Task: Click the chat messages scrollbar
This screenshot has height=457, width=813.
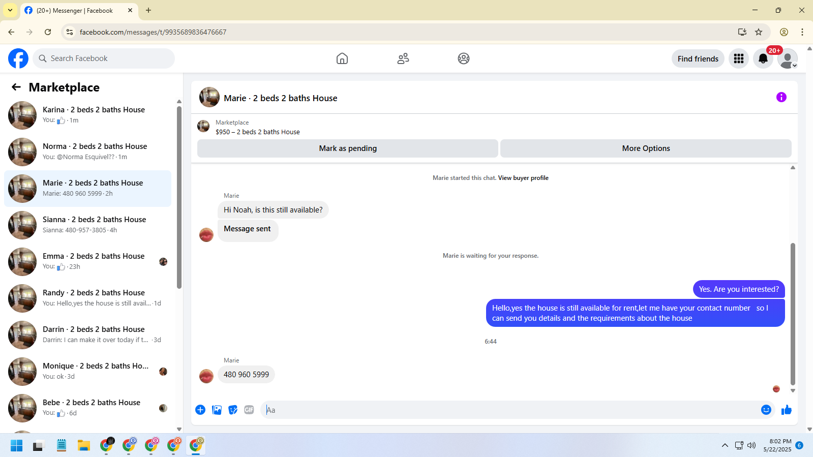Action: pyautogui.click(x=793, y=314)
